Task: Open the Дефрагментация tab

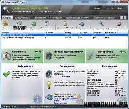Action: [x=23, y=18]
